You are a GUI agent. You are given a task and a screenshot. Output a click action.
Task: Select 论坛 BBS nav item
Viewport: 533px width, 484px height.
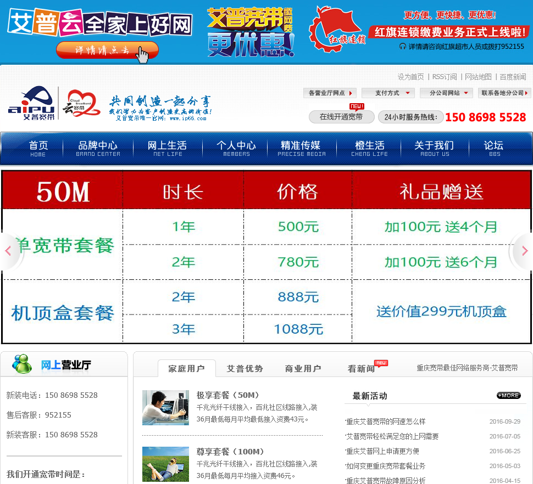tap(494, 149)
